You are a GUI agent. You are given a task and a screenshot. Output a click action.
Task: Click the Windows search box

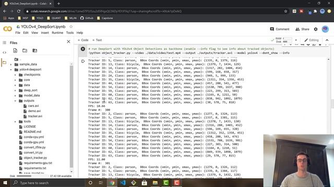(47, 182)
